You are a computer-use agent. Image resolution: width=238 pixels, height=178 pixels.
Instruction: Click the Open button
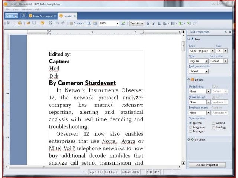coord(12,16)
